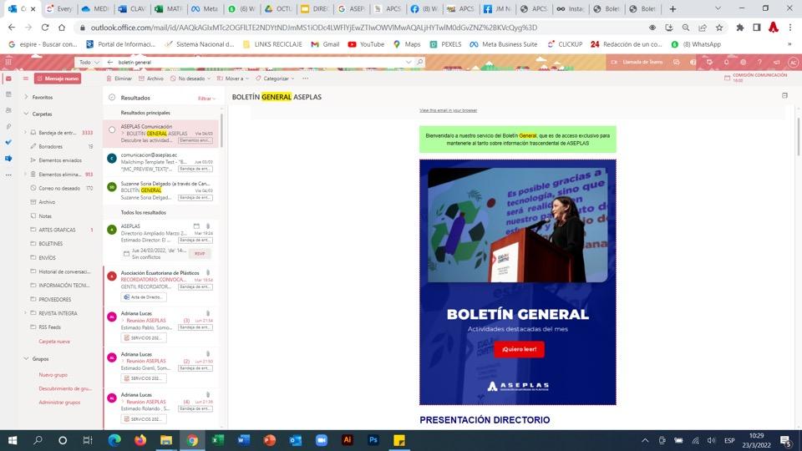
Task: Show more apps ellipsis in left rail
Action: pyautogui.click(x=8, y=175)
